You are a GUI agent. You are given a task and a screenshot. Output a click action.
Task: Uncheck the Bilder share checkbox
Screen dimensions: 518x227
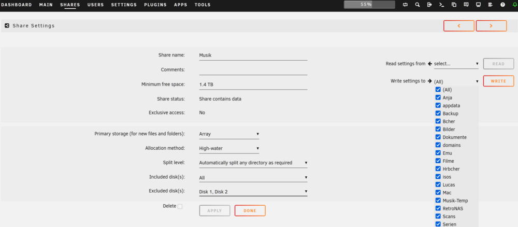(x=438, y=129)
